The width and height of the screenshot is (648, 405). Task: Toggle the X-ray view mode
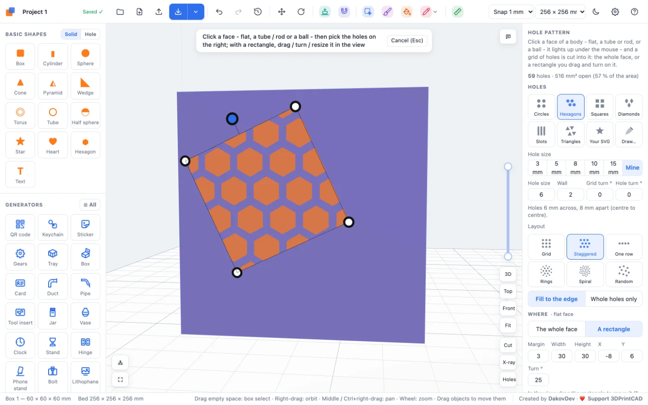click(x=509, y=362)
